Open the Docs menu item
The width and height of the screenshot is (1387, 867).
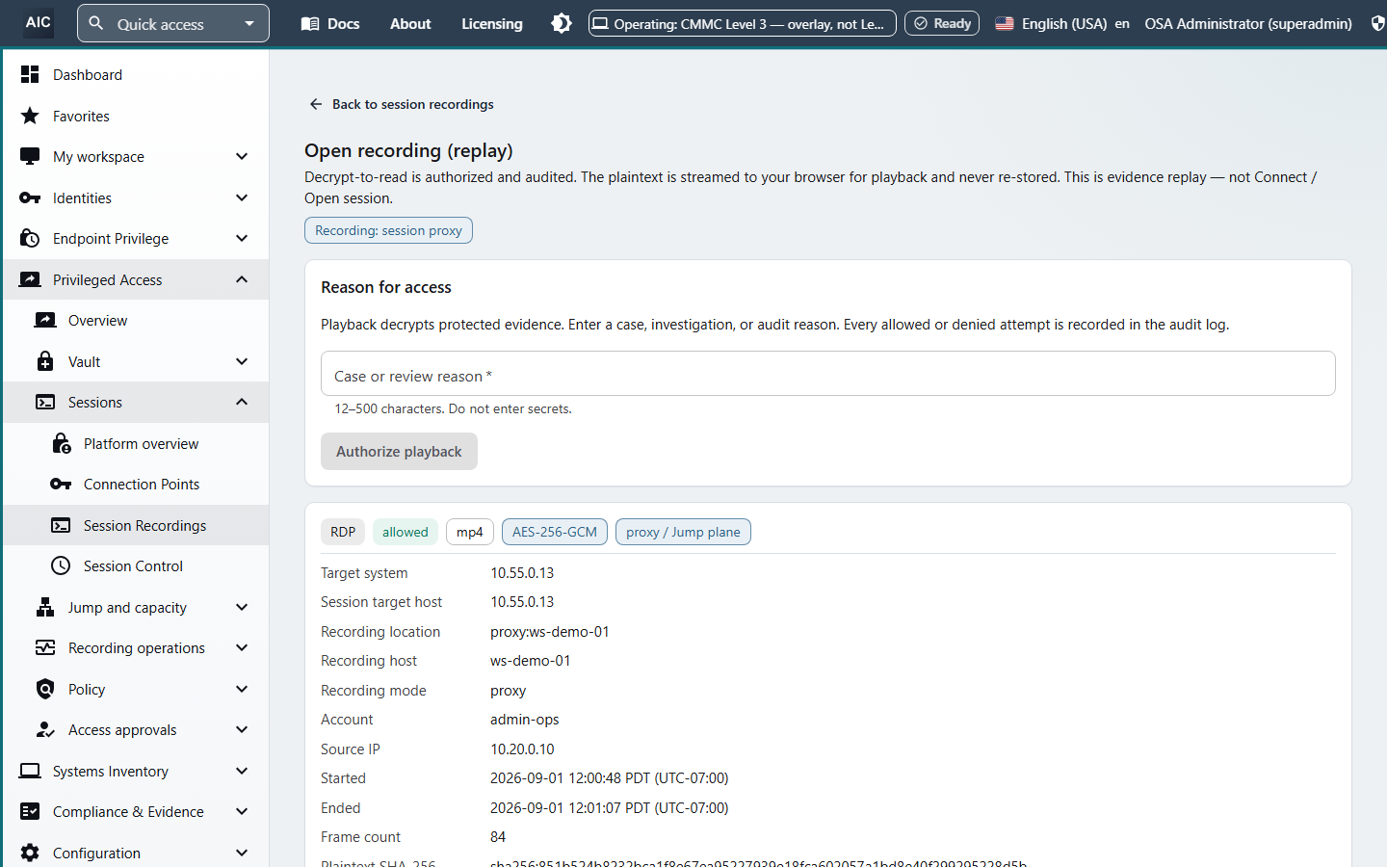(330, 23)
